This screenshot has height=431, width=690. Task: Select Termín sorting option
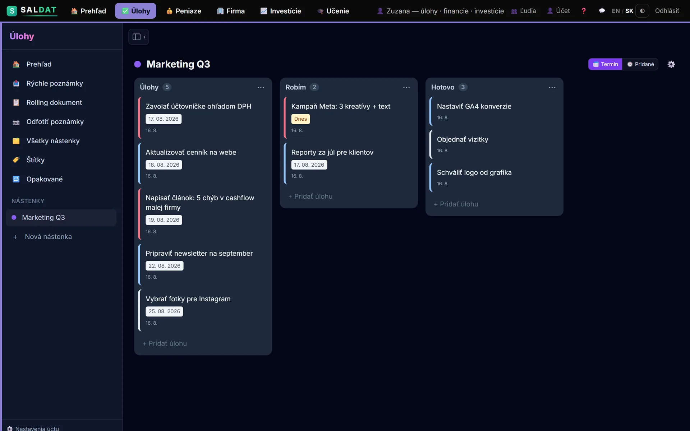[606, 64]
